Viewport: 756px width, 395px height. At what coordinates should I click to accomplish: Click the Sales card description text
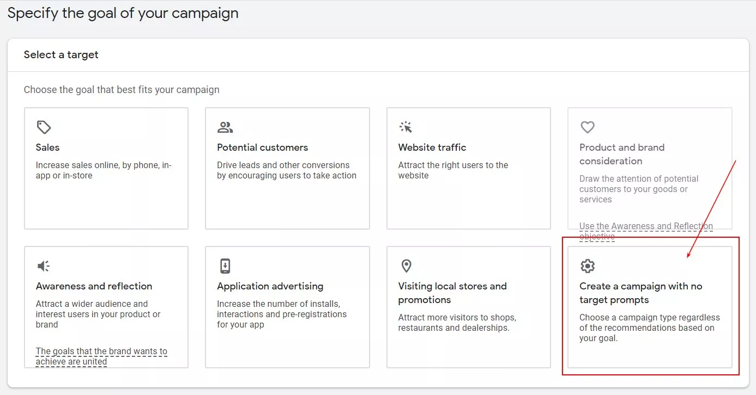(x=104, y=170)
